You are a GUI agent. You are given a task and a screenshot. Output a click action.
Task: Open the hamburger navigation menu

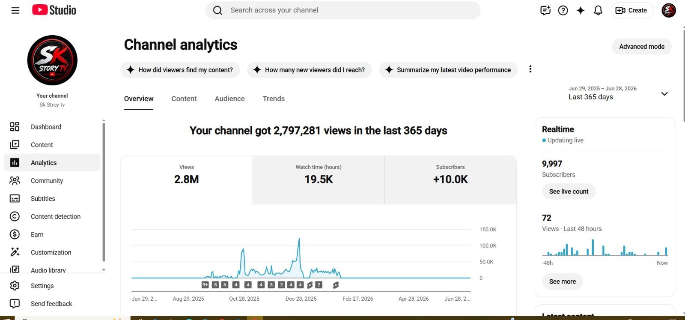coord(15,10)
